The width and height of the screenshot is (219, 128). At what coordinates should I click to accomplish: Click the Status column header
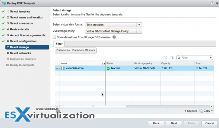point(119,63)
